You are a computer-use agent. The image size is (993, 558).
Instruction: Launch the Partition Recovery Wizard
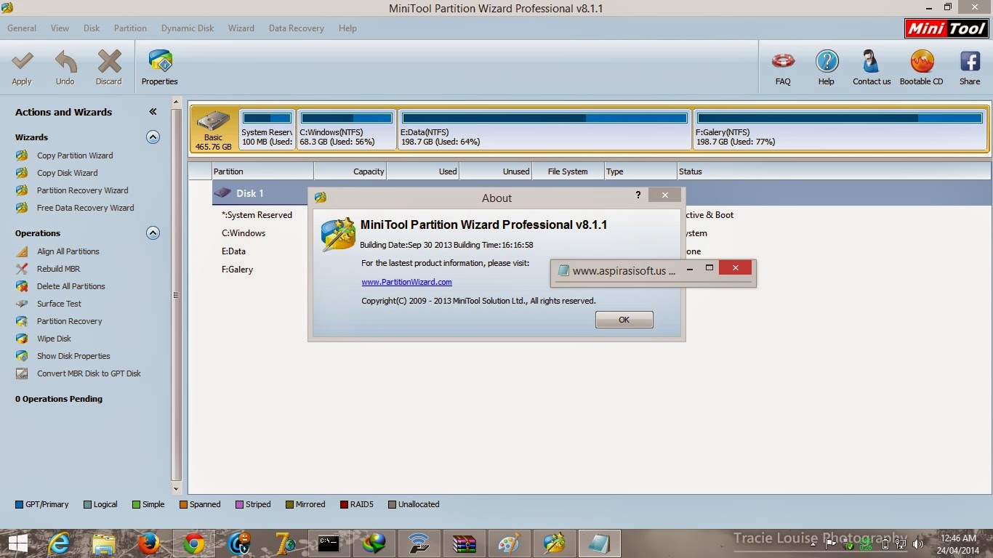point(82,190)
